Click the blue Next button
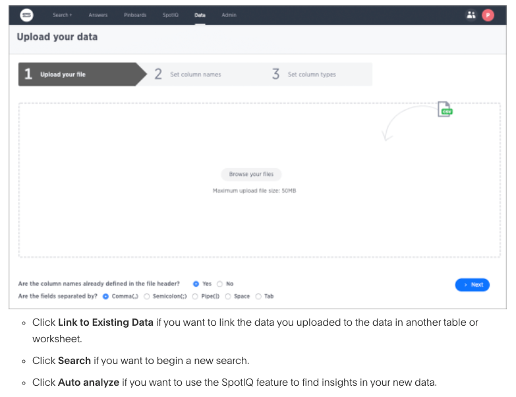Viewport: 516px width, 397px height. [x=473, y=285]
